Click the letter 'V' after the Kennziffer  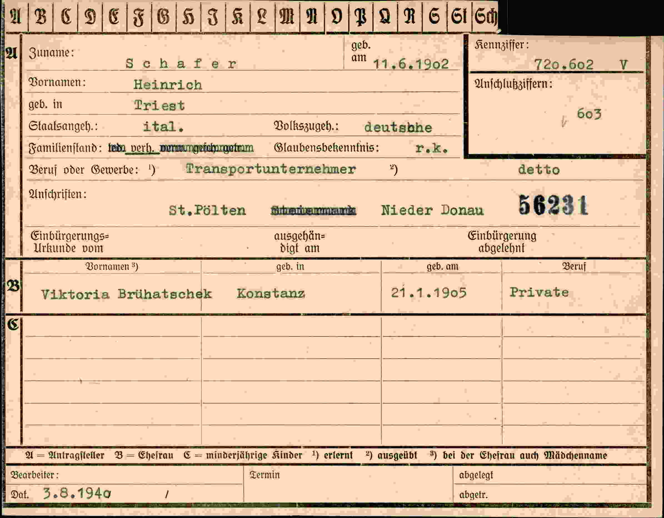click(623, 64)
